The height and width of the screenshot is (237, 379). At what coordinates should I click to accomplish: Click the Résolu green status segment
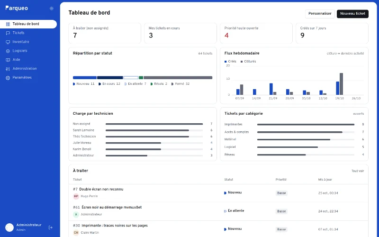(x=141, y=78)
